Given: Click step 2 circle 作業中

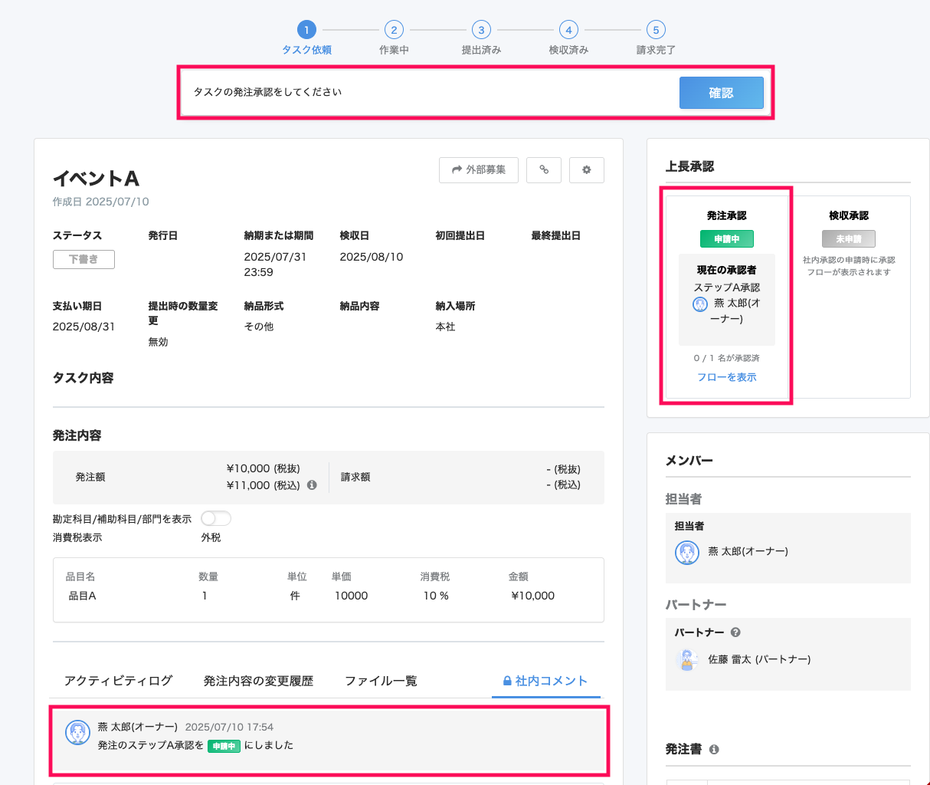Looking at the screenshot, I should point(394,30).
